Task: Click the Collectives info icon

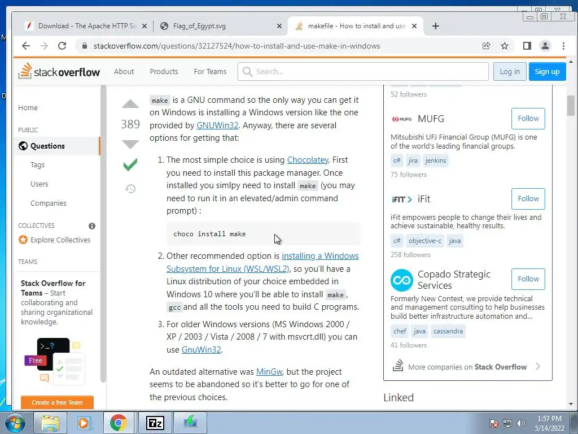Action: pyautogui.click(x=92, y=226)
